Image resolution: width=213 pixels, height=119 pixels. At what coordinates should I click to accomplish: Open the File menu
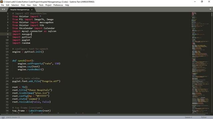(2, 5)
